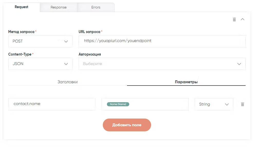Click the contact.name key input field
The image size is (259, 147).
pos(52,104)
